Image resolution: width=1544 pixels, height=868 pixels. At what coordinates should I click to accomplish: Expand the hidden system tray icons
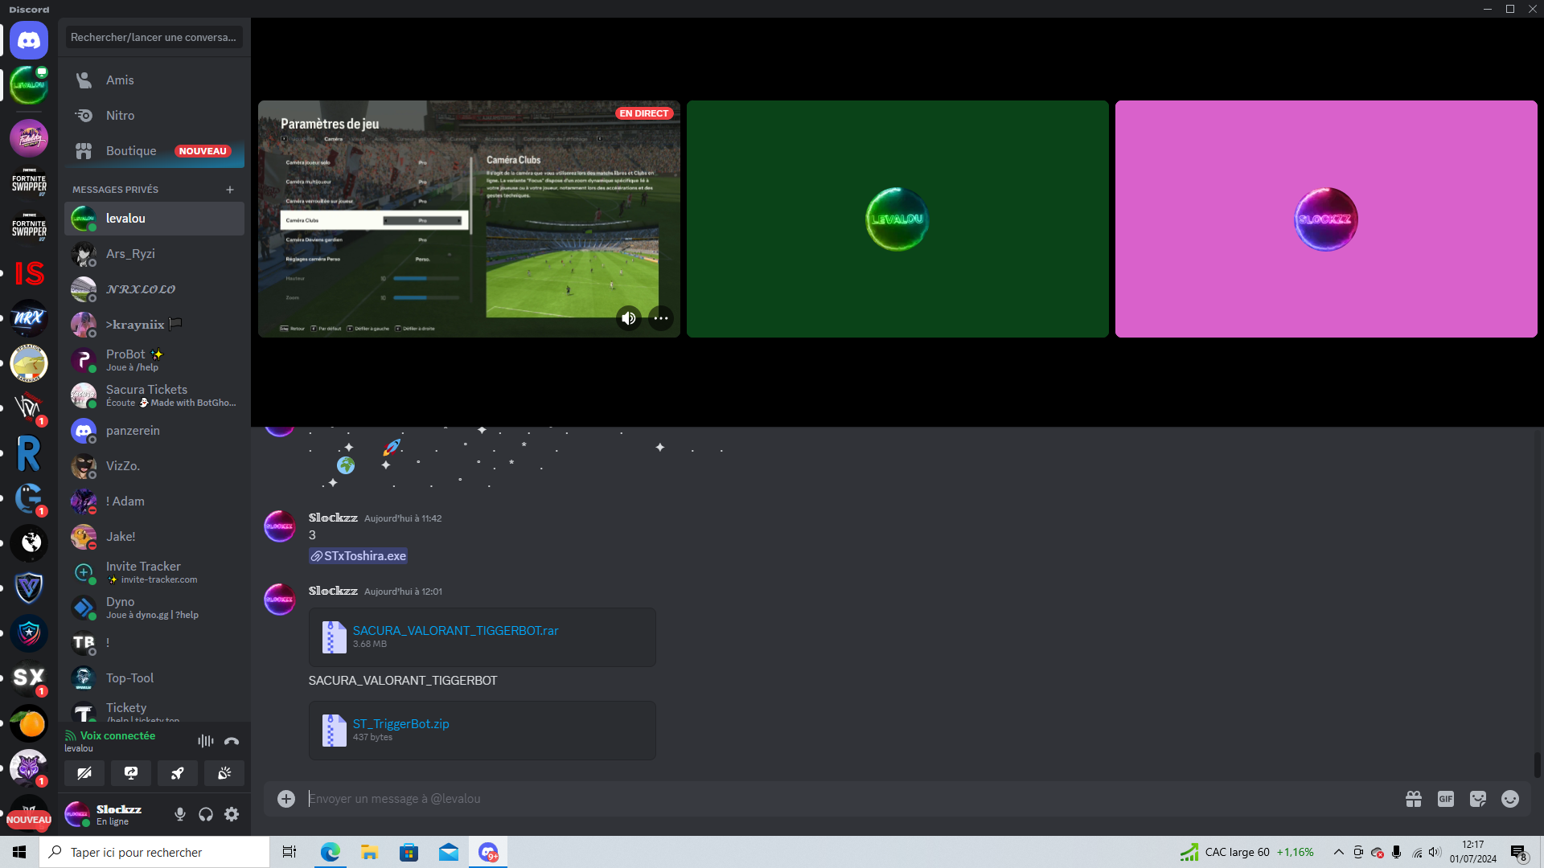[x=1338, y=852]
